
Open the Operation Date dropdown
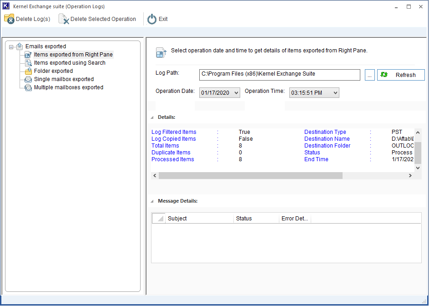[x=237, y=93]
